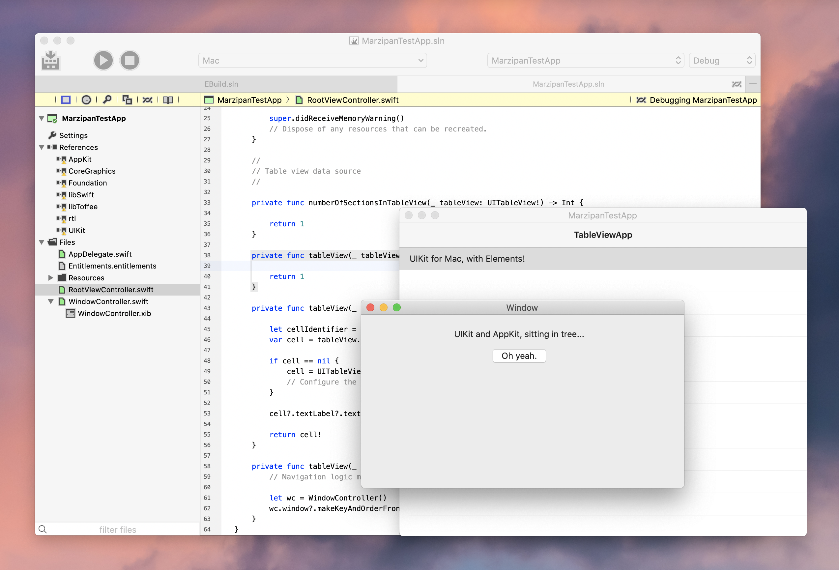Screen dimensions: 839x570
Task: Click the MarzipanTestApp app window title bar
Action: 602,215
